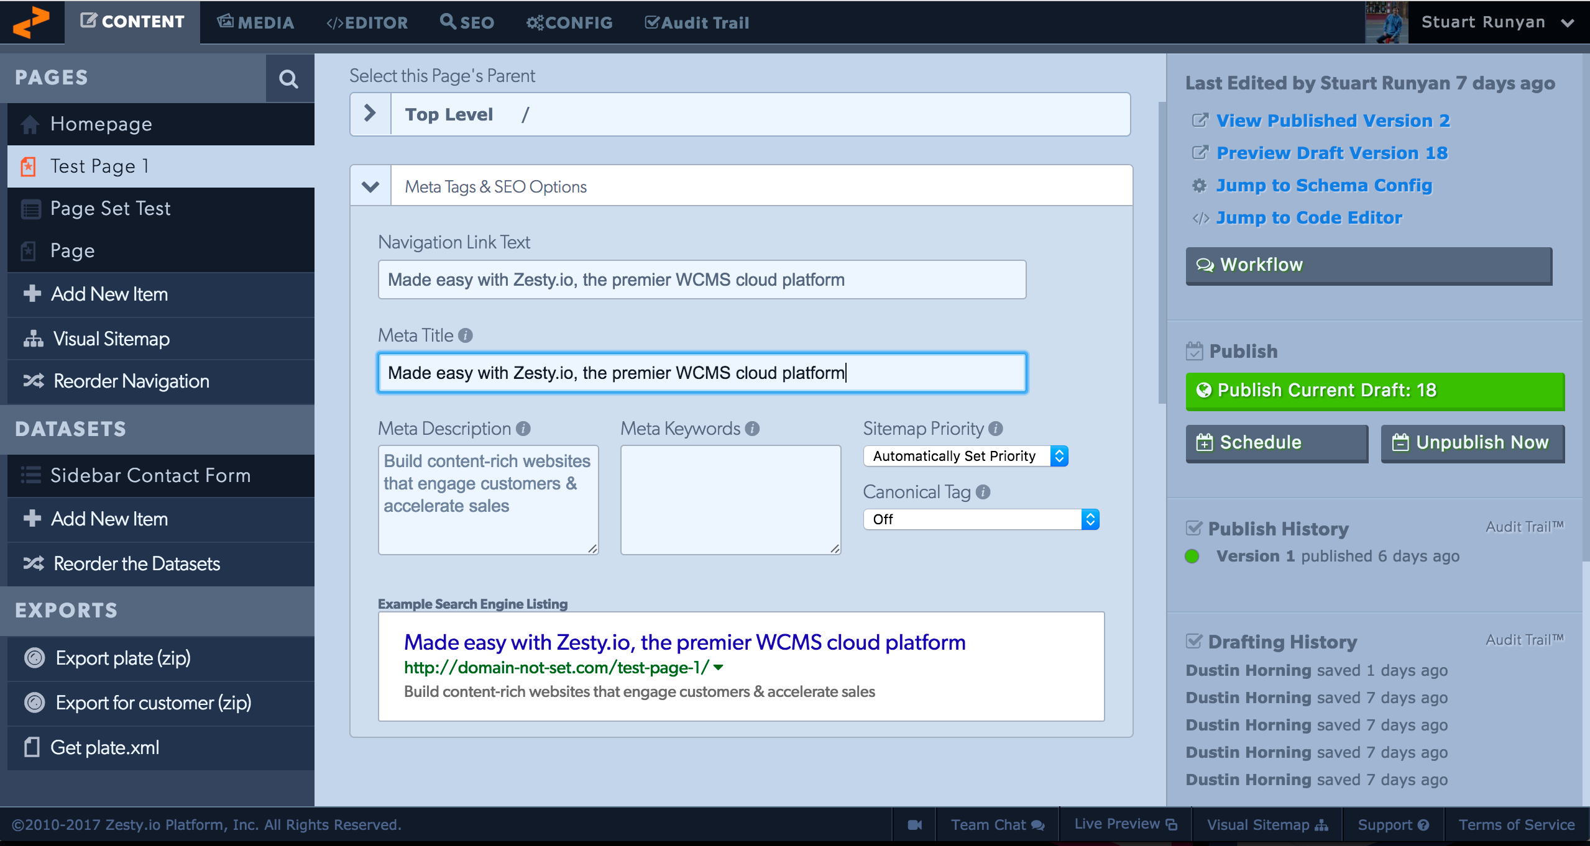Screen dimensions: 1590x846
Task: Click the Publish calendar icon heading
Action: click(1194, 351)
